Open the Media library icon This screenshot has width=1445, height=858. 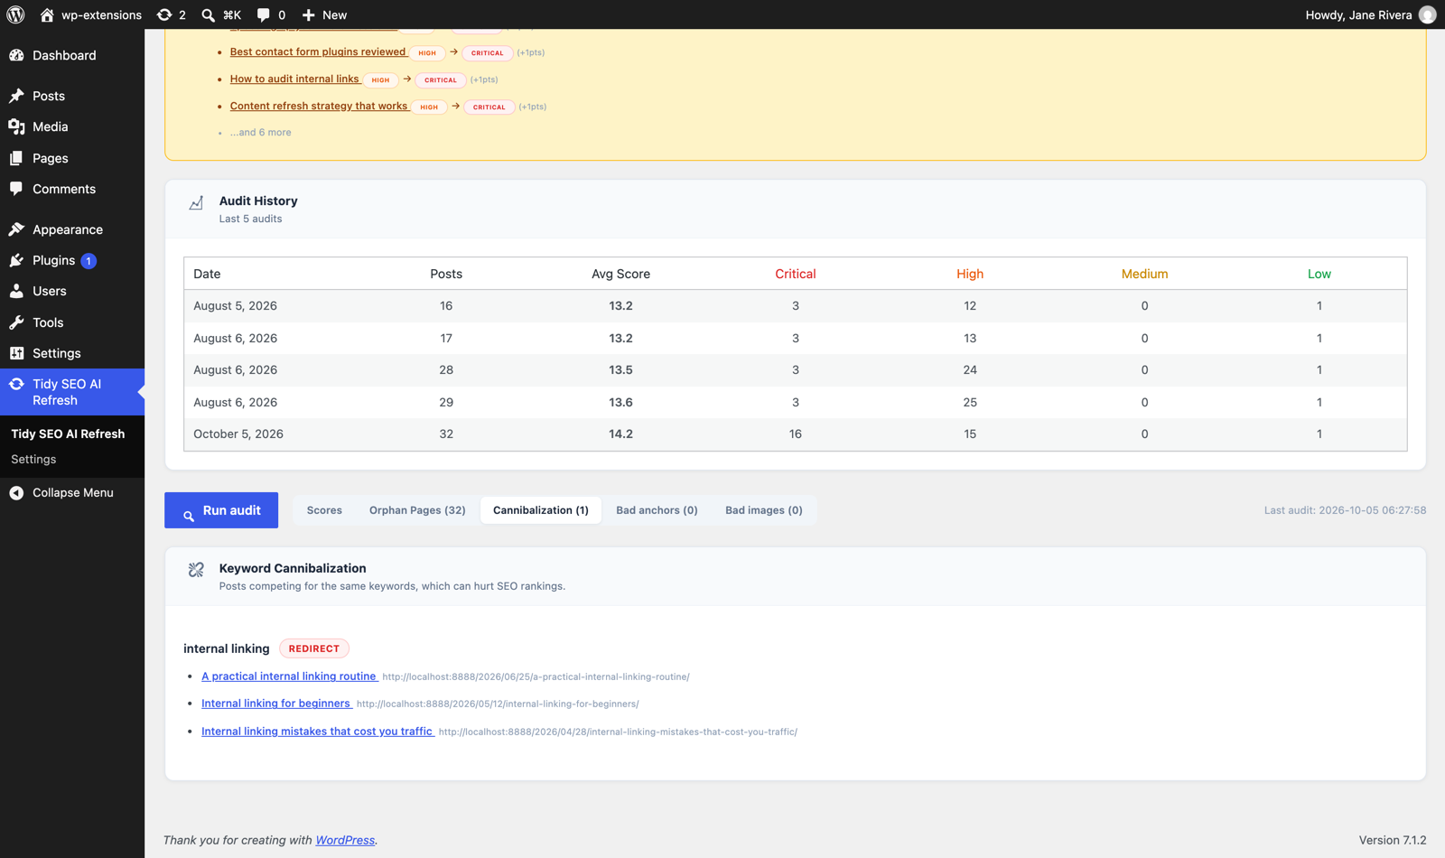coord(16,126)
